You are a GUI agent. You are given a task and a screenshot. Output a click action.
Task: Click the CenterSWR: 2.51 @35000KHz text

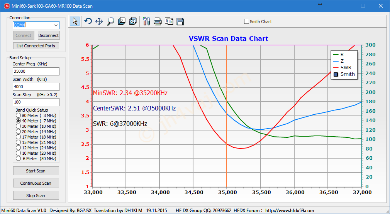click(134, 109)
